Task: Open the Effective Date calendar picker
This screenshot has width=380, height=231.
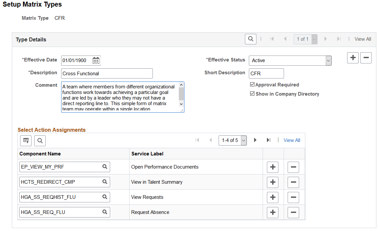Action: point(96,60)
